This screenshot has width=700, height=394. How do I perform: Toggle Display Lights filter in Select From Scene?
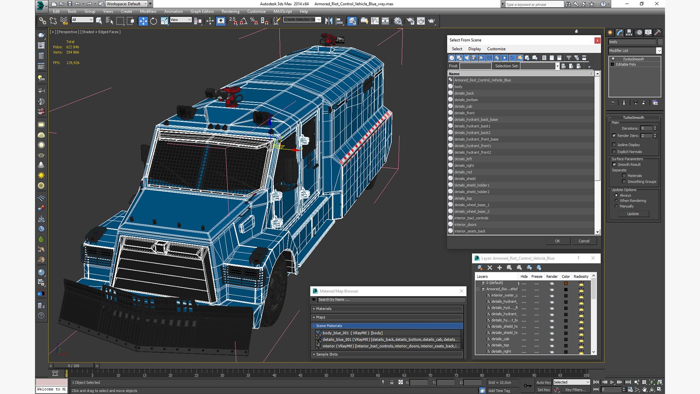pos(467,58)
